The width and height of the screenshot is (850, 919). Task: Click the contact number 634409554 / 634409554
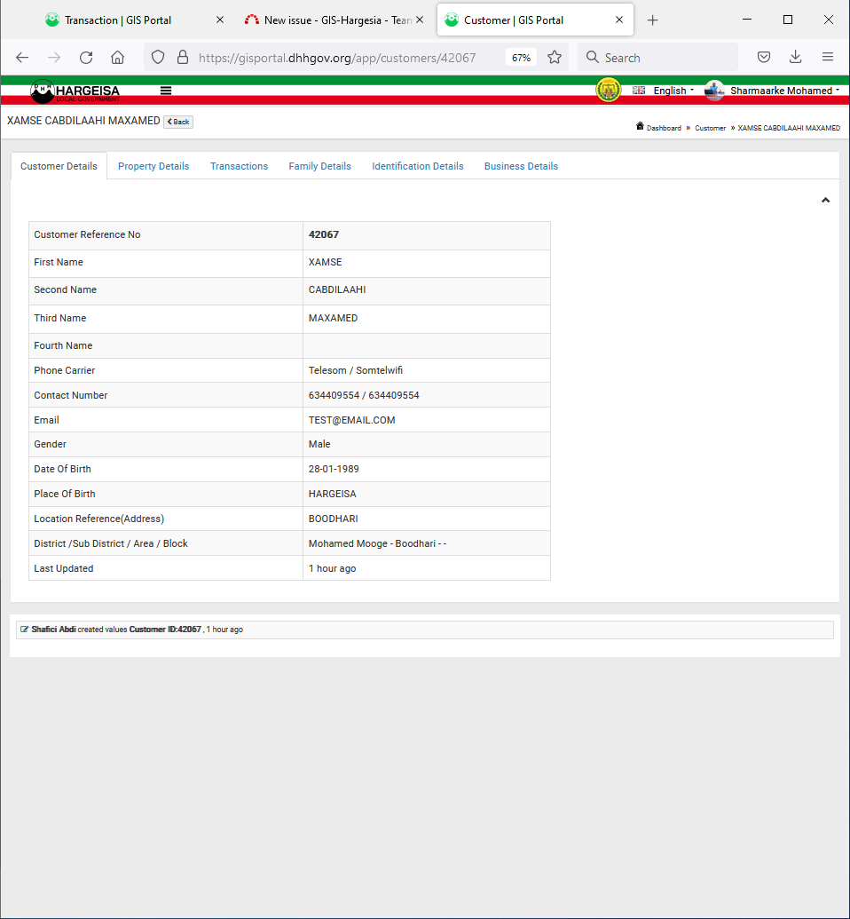coord(364,395)
